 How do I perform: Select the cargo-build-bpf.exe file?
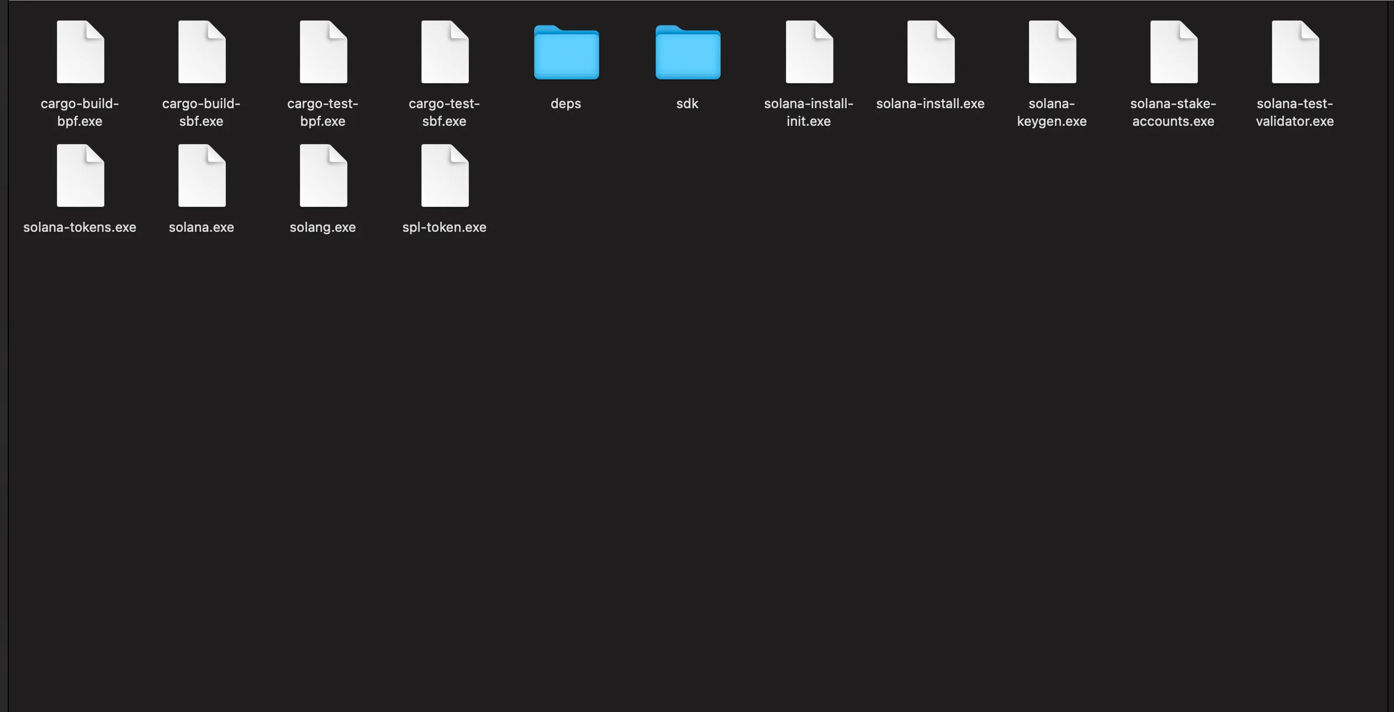pyautogui.click(x=80, y=51)
